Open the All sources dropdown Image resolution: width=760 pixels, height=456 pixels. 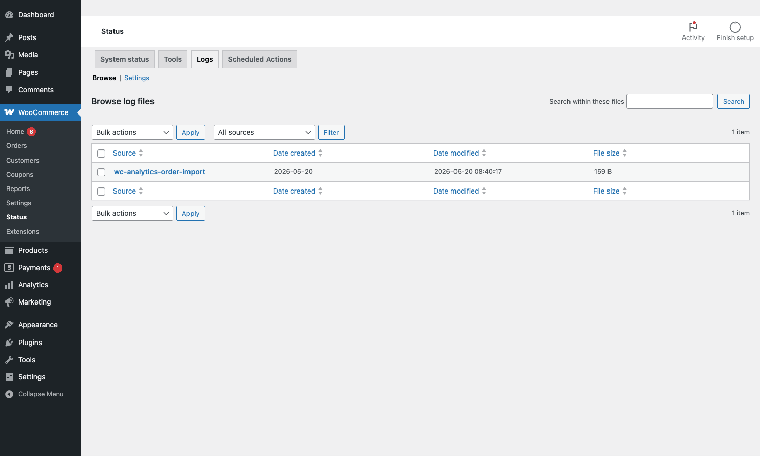pos(264,132)
